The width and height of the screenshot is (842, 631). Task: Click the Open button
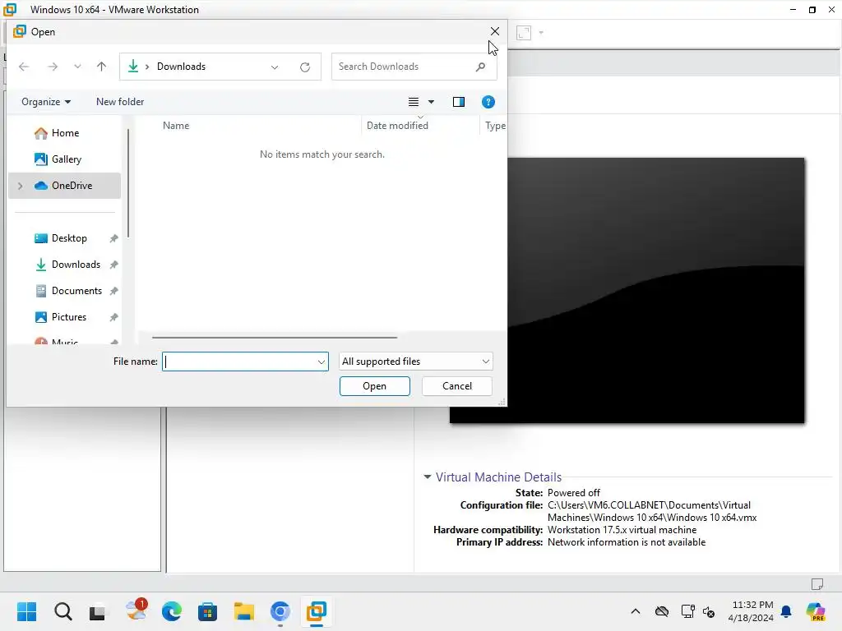375,386
